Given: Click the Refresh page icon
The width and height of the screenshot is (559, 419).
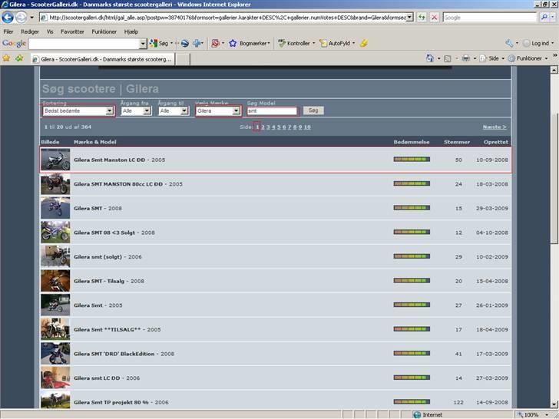Looking at the screenshot, I should click(x=422, y=17).
